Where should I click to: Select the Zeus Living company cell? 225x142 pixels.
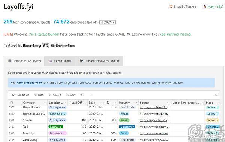[x=30, y=140]
